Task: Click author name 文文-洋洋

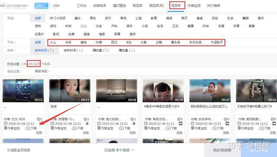Action: pyautogui.click(x=18, y=119)
